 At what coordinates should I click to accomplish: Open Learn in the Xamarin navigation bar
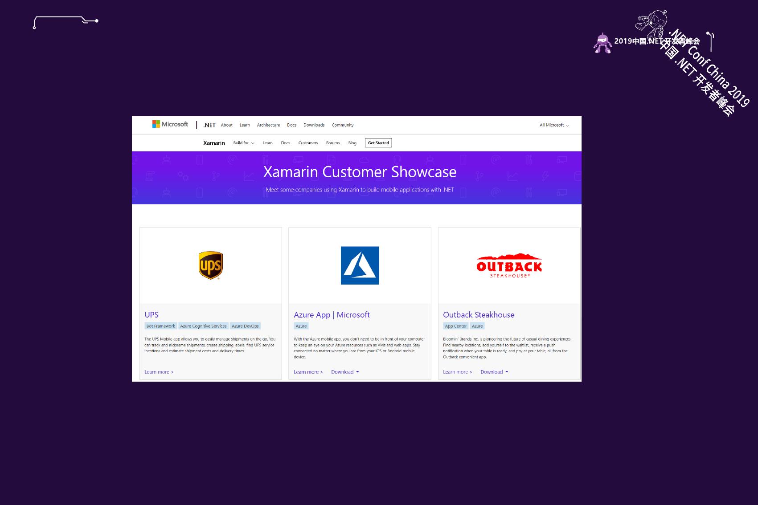[267, 143]
